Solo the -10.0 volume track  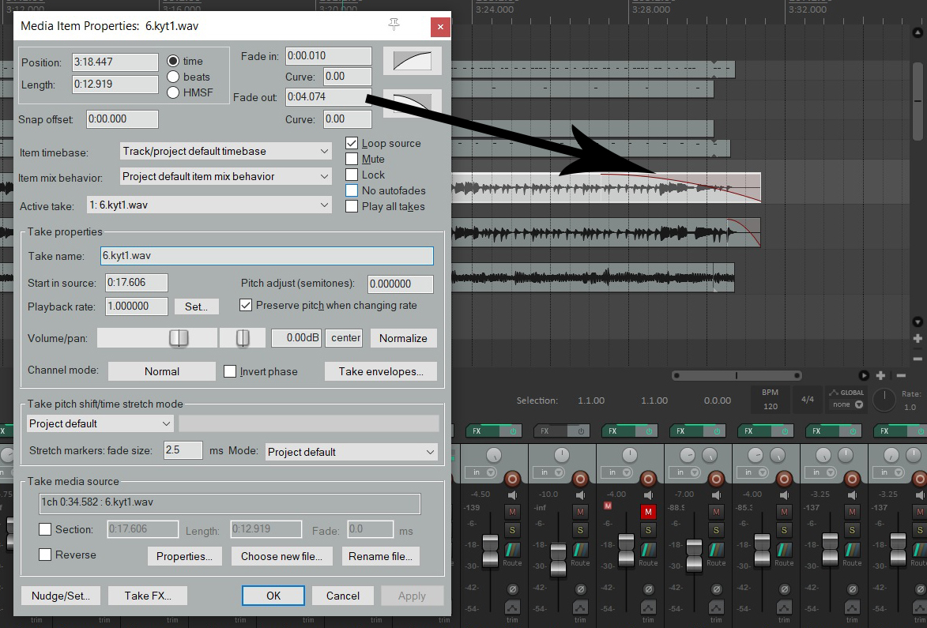point(580,529)
